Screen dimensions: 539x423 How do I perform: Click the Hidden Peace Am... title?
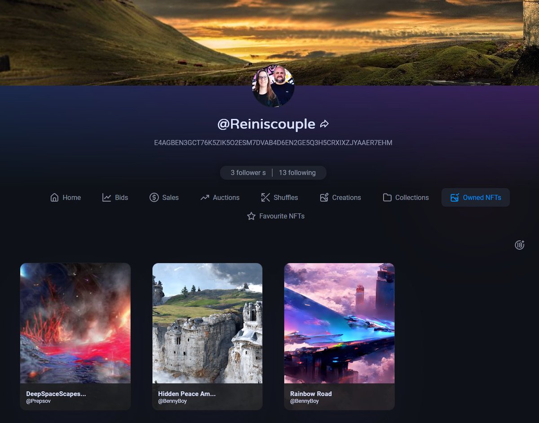[187, 394]
